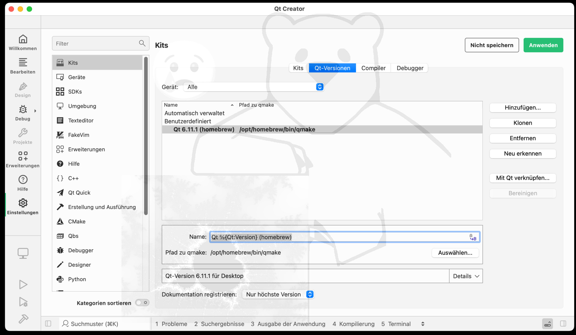Switch to Debugger tab
The height and width of the screenshot is (335, 576).
(410, 68)
